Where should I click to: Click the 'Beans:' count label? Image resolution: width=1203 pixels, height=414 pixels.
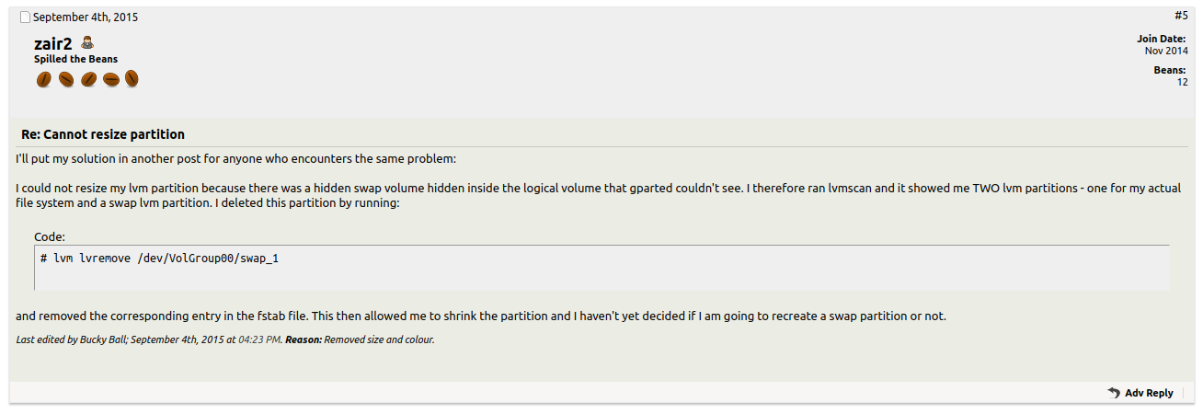[x=1171, y=70]
